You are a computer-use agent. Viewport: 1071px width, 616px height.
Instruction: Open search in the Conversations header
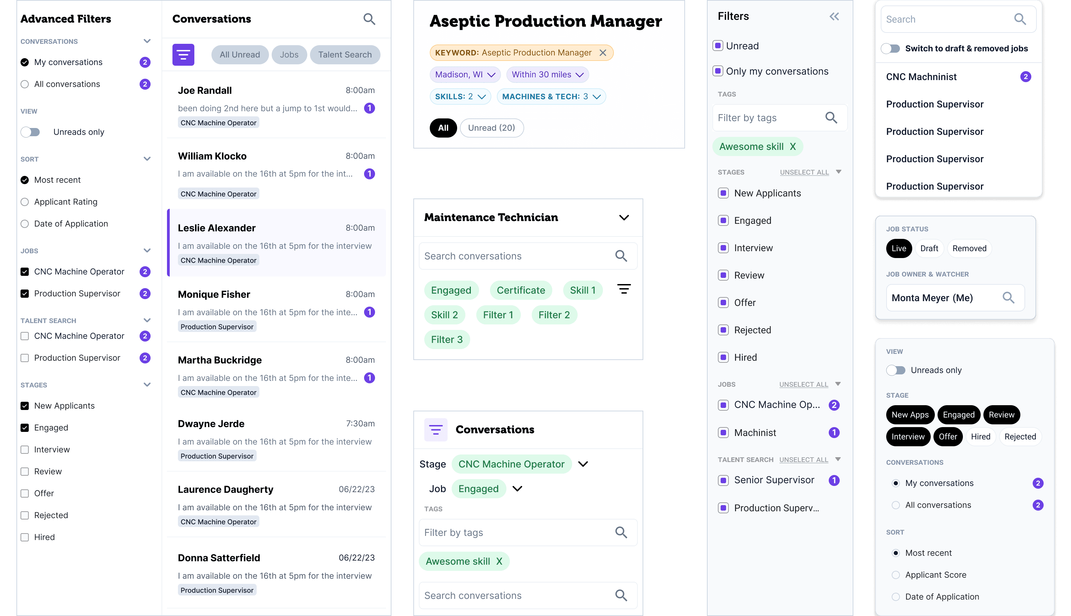pyautogui.click(x=369, y=19)
